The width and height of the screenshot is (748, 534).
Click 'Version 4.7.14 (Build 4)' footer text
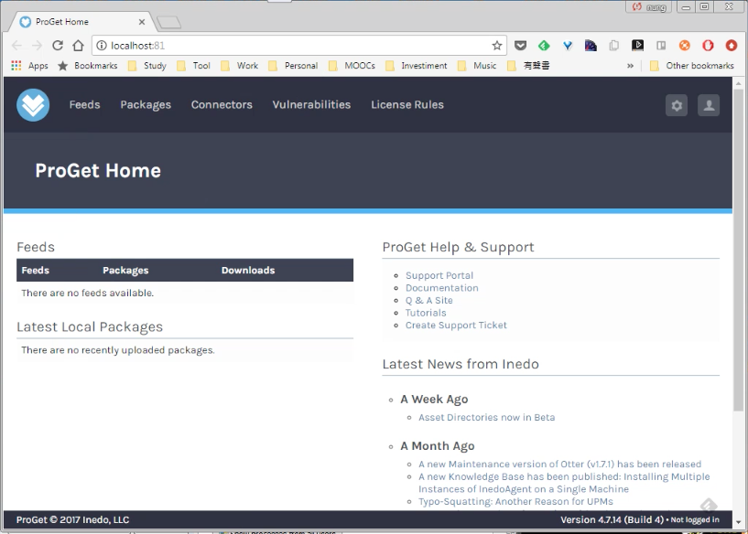pos(612,519)
